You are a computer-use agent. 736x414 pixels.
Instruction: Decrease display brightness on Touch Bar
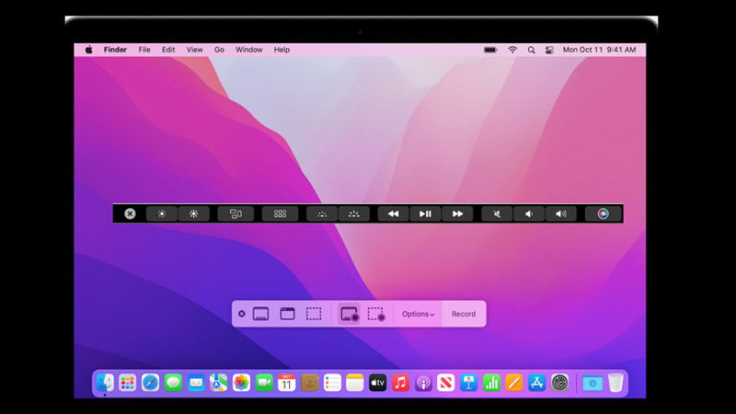(162, 213)
